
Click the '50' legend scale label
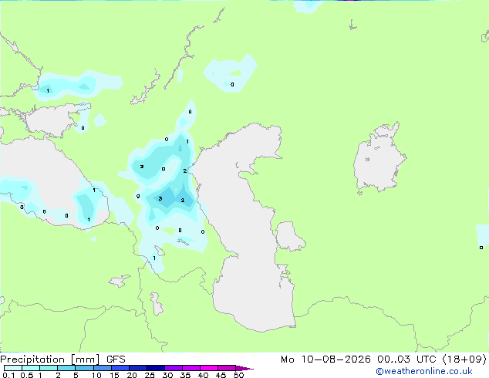tap(239, 375)
